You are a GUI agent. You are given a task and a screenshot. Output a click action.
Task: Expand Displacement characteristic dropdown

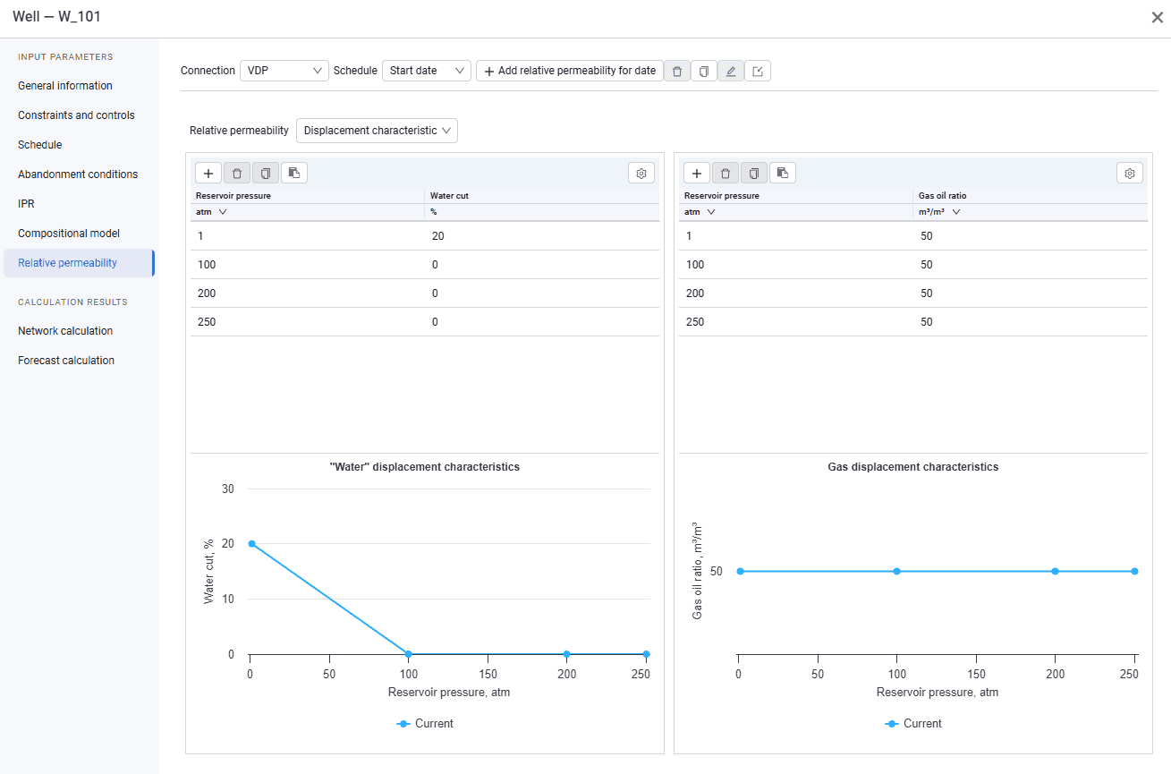377,131
